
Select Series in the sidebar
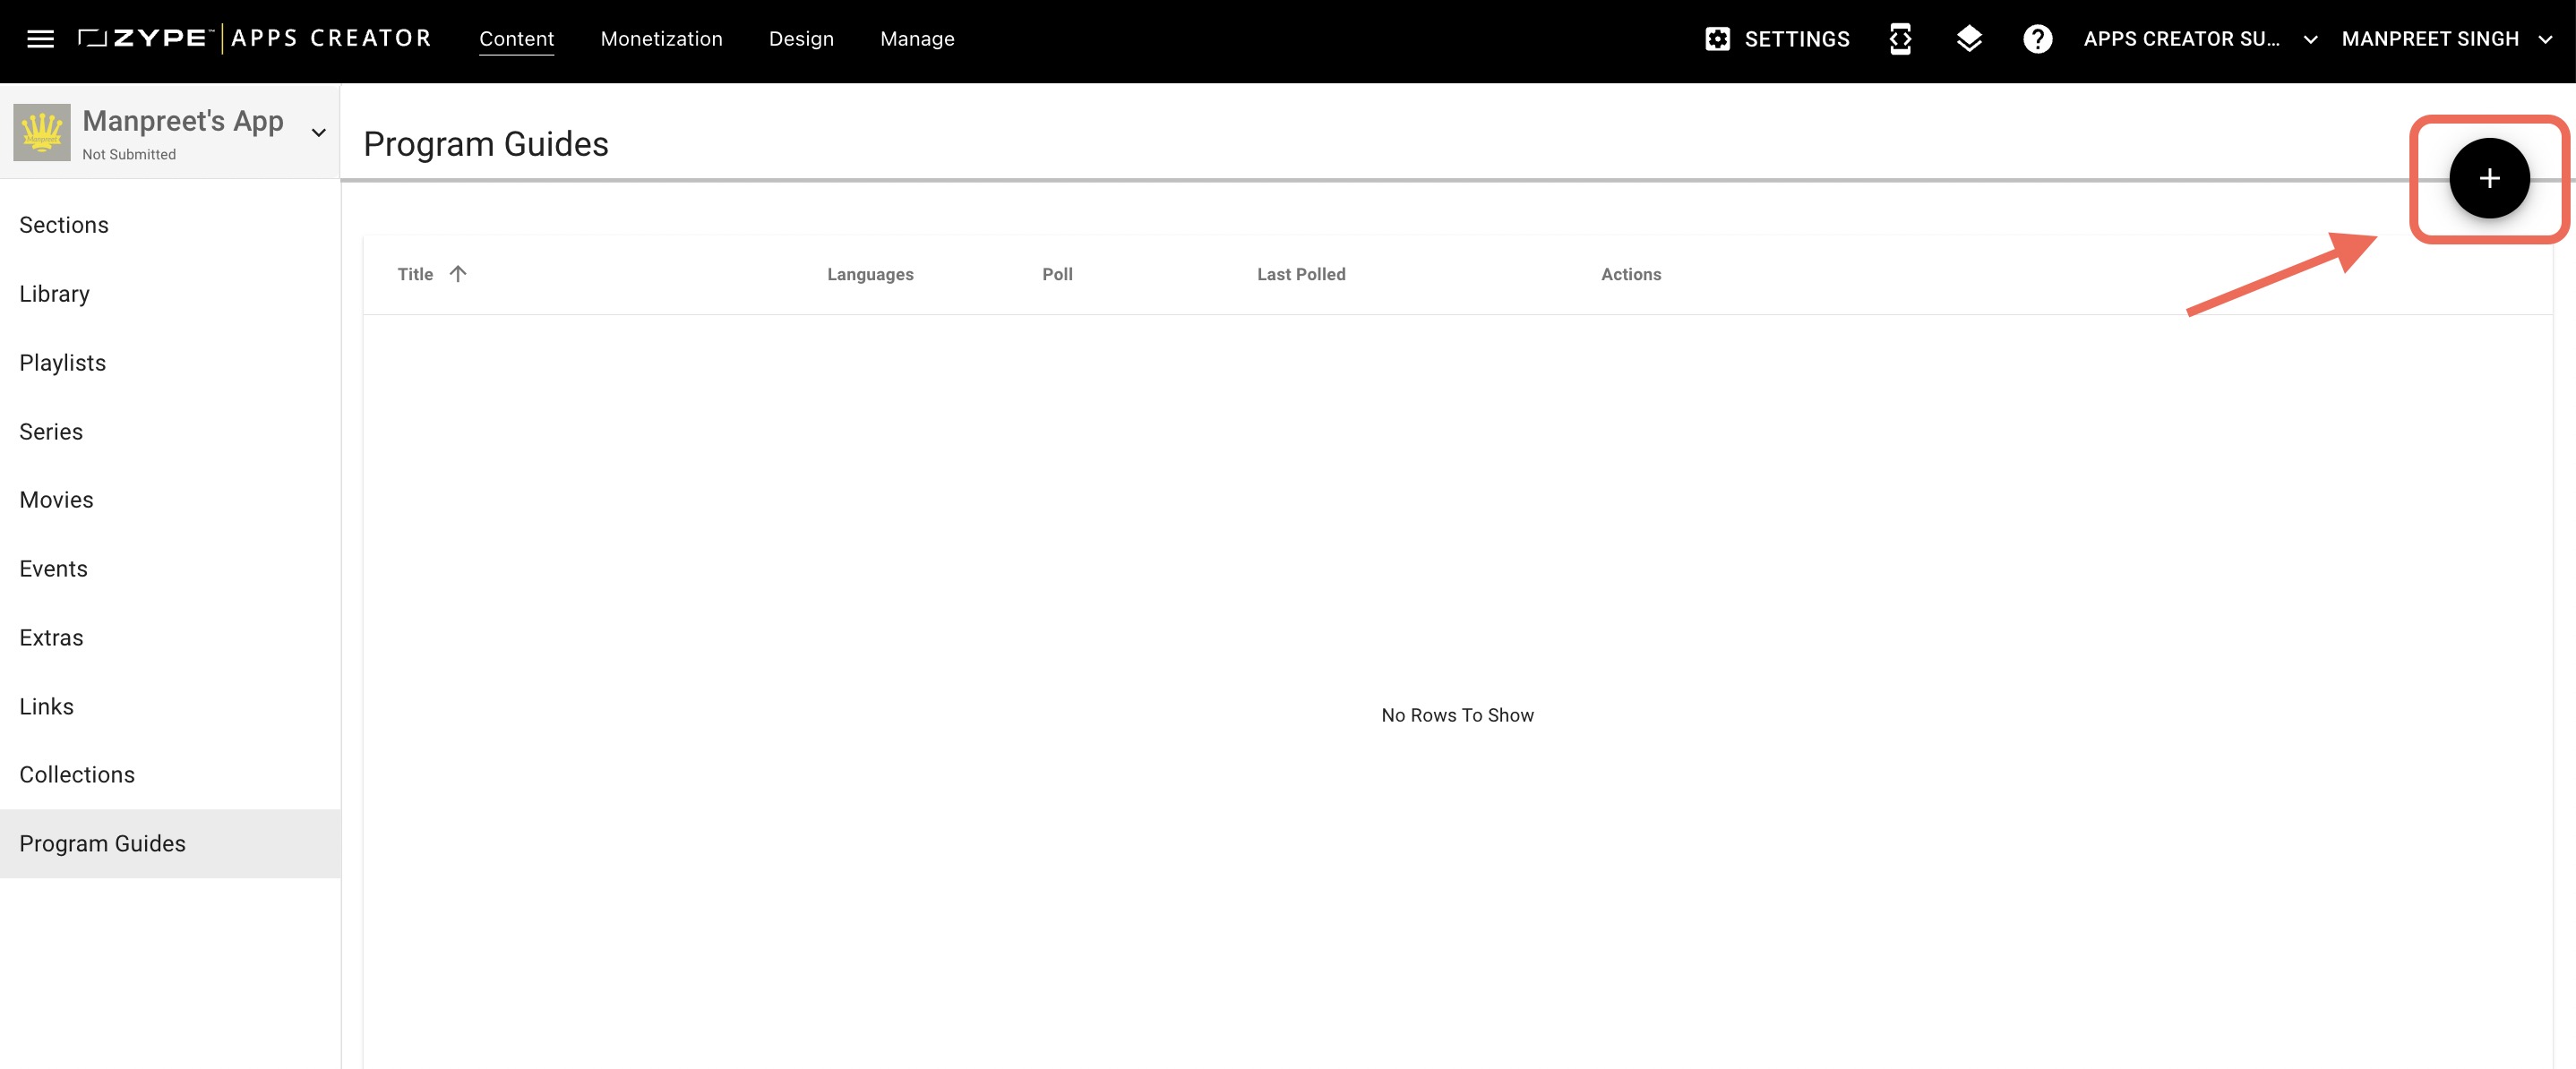coord(170,432)
